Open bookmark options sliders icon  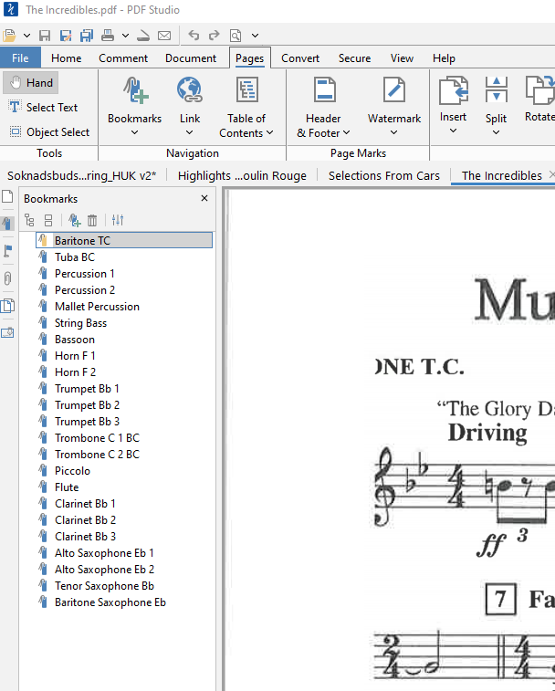118,220
